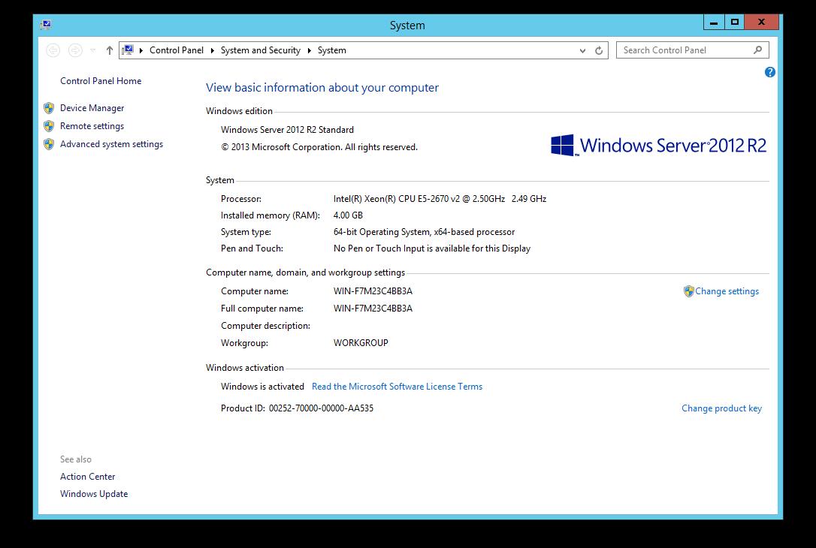The height and width of the screenshot is (548, 816).
Task: Open Advanced system settings
Action: coord(111,144)
